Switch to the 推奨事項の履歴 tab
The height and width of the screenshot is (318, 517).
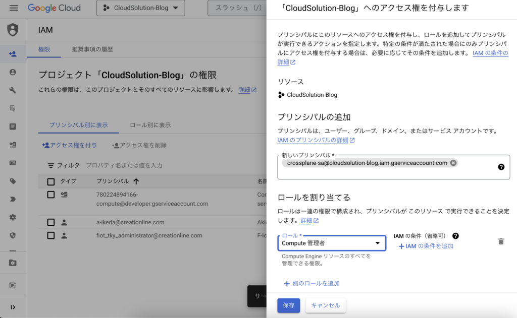coord(92,49)
